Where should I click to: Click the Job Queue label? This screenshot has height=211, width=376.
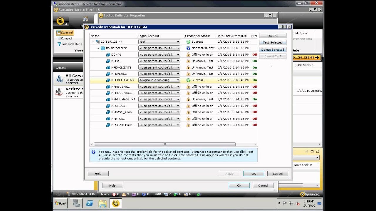coord(301,33)
